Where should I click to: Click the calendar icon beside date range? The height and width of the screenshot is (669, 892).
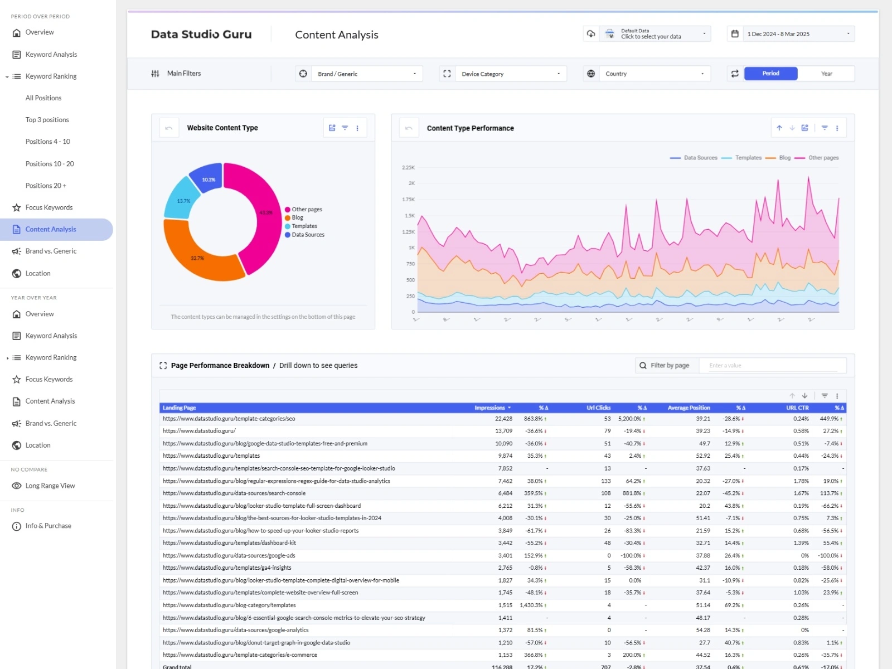coord(735,34)
